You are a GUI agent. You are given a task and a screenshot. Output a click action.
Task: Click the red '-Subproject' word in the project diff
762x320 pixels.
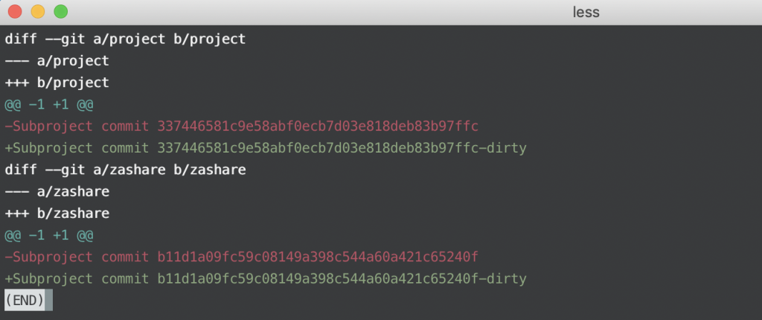(48, 127)
